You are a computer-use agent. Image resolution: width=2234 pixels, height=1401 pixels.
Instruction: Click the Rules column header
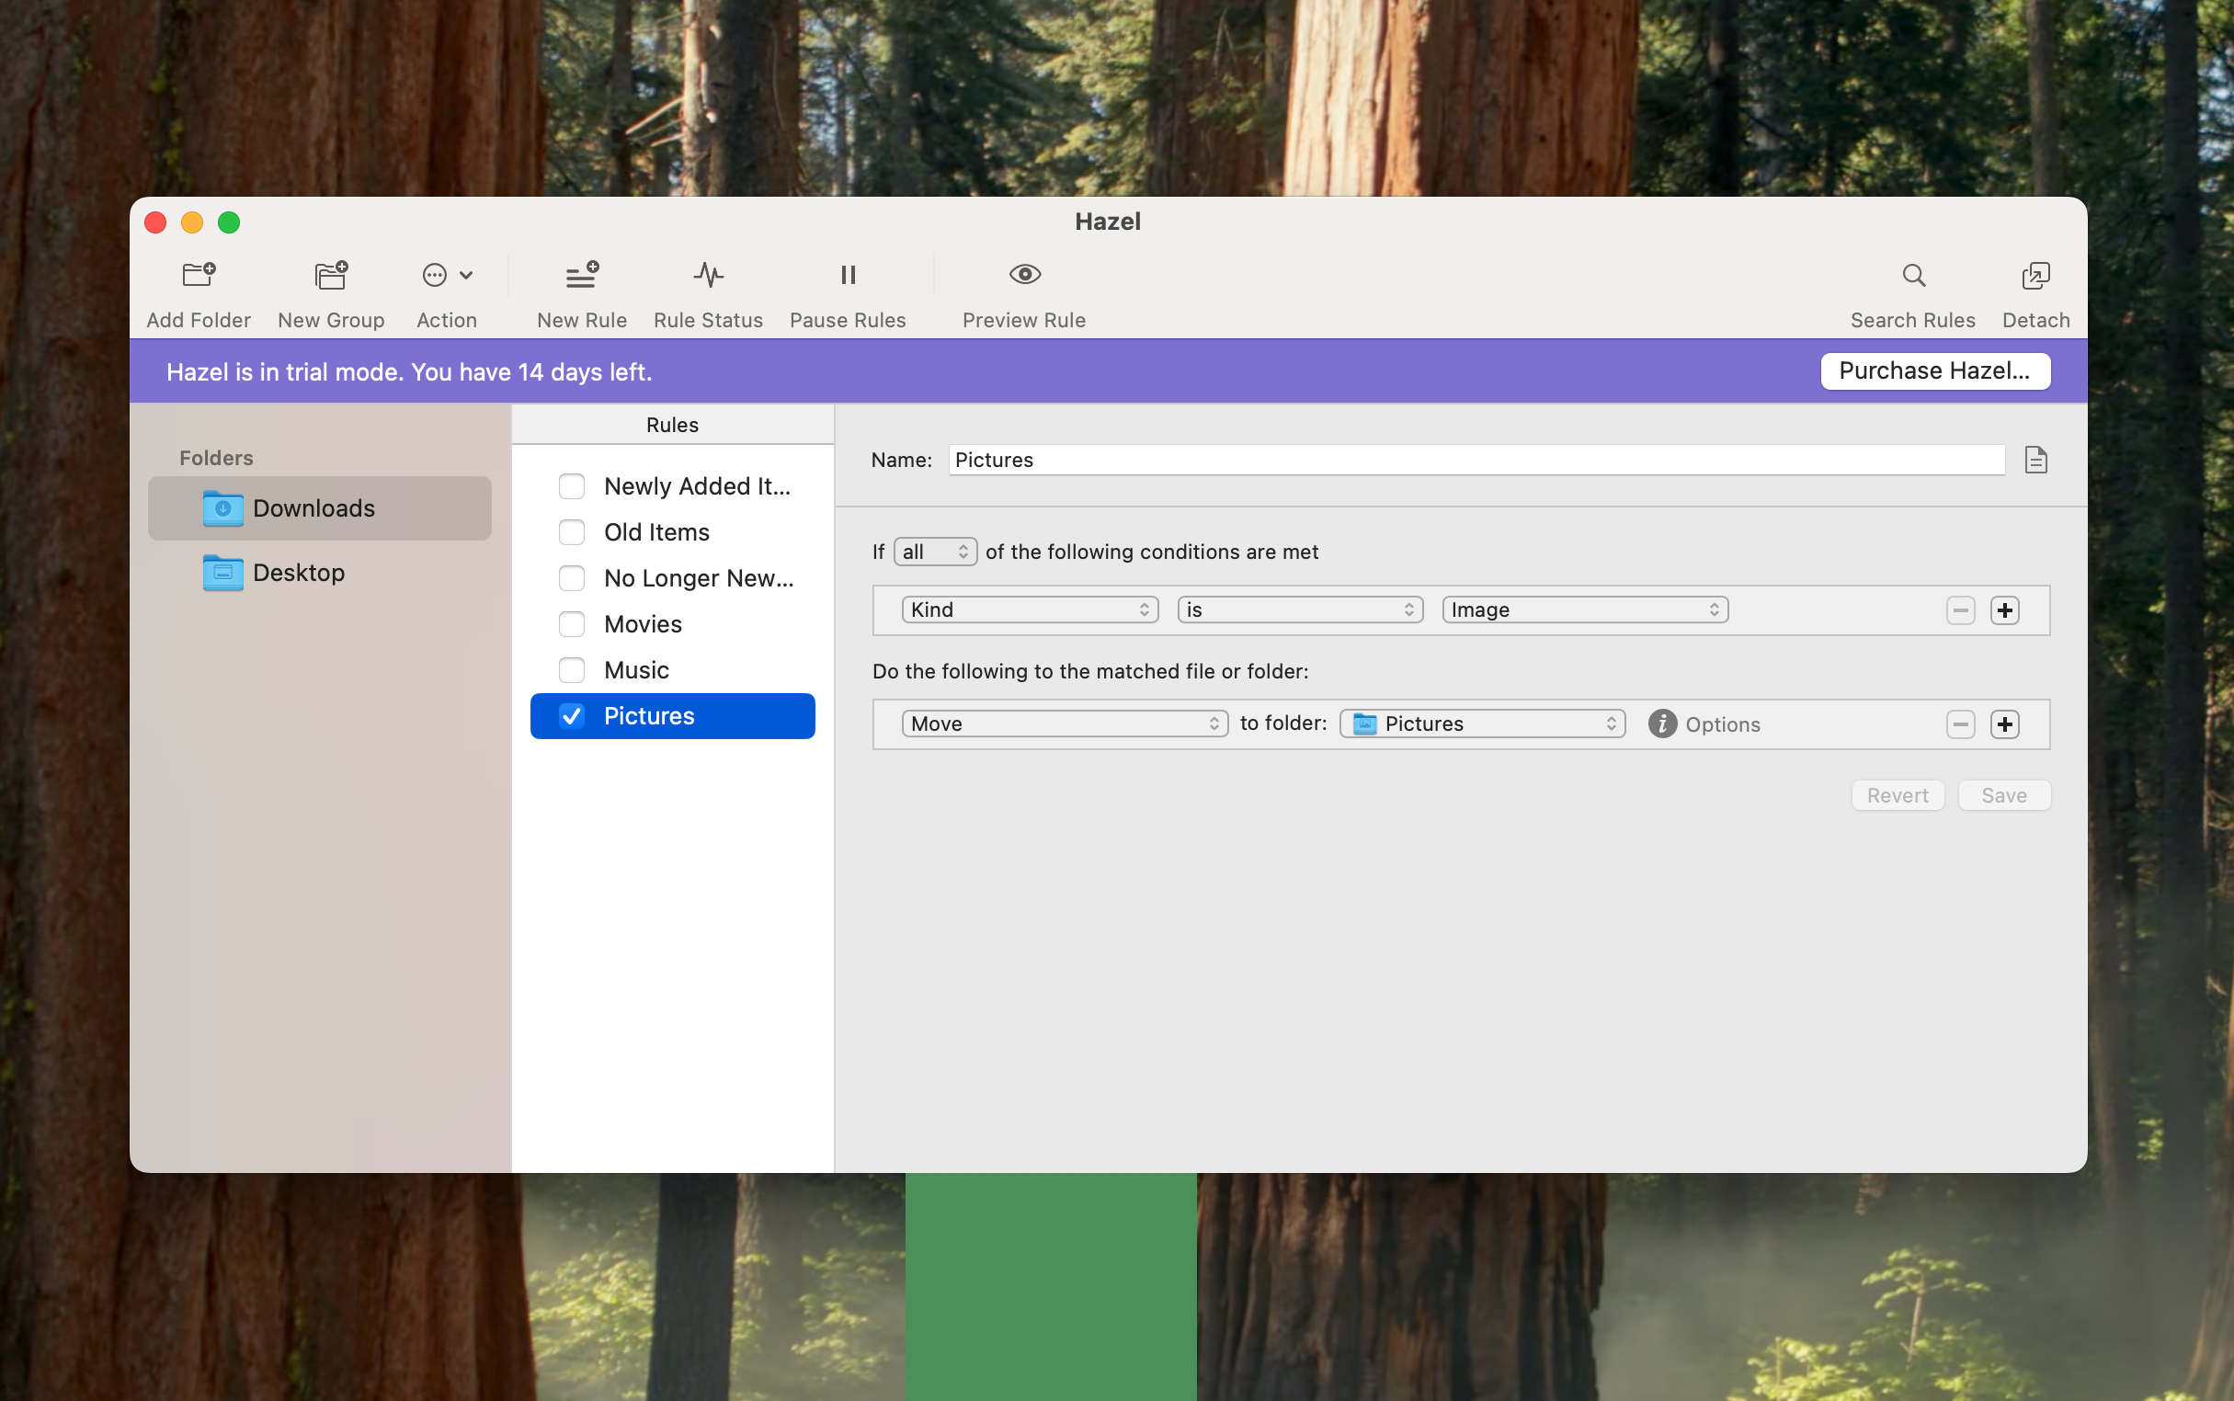point(673,425)
